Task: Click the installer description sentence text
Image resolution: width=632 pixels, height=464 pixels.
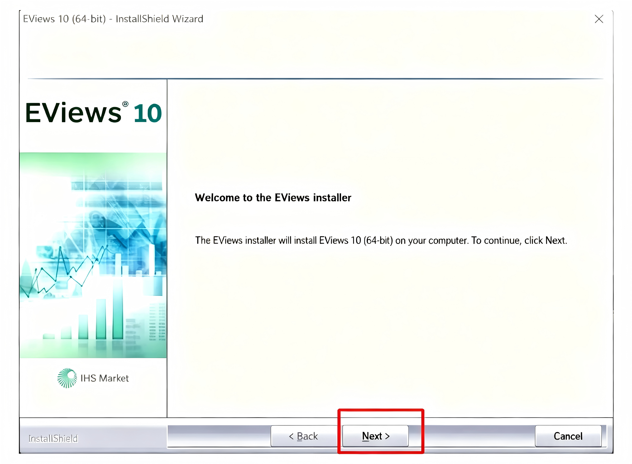Action: pos(381,240)
